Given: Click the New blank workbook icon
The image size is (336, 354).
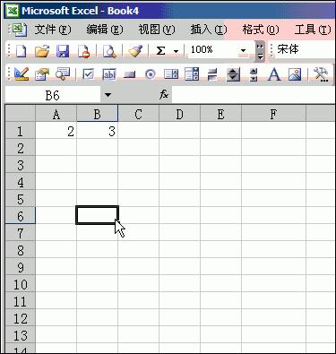Looking at the screenshot, I should [x=21, y=51].
